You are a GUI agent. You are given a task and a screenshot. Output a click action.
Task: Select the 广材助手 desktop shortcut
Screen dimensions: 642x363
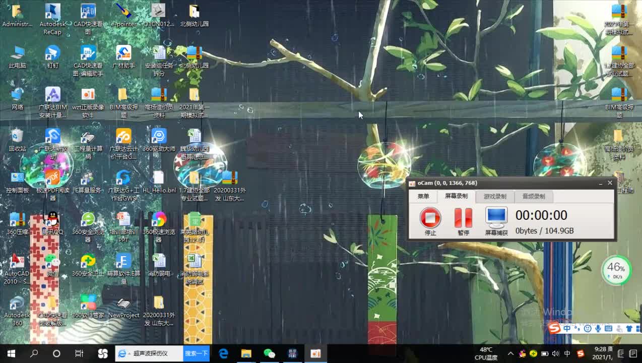(123, 57)
